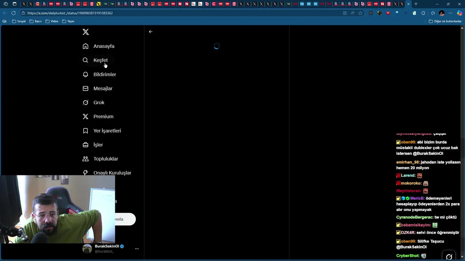
Task: Click chat username mokoroko
Action: pos(411,183)
